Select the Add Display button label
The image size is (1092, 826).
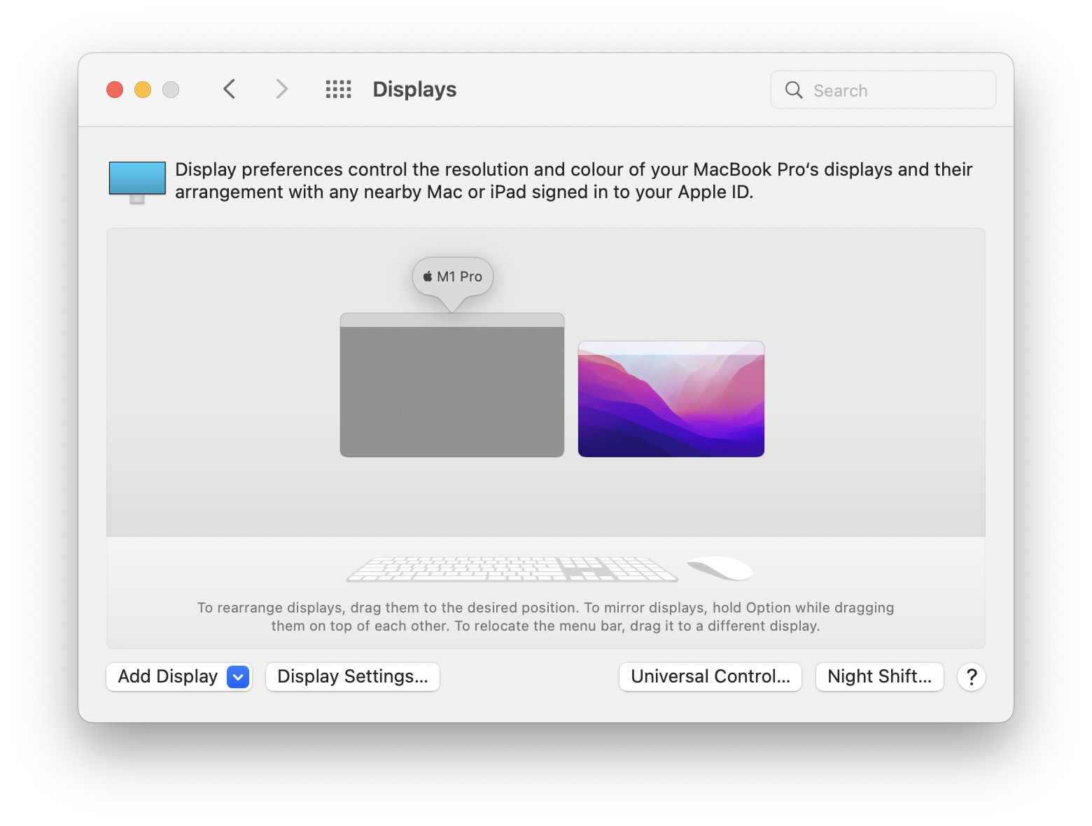(167, 676)
